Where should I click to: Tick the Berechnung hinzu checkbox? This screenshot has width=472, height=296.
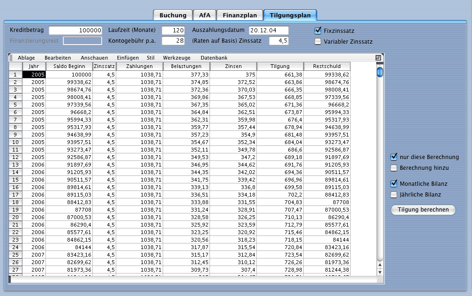click(x=394, y=168)
